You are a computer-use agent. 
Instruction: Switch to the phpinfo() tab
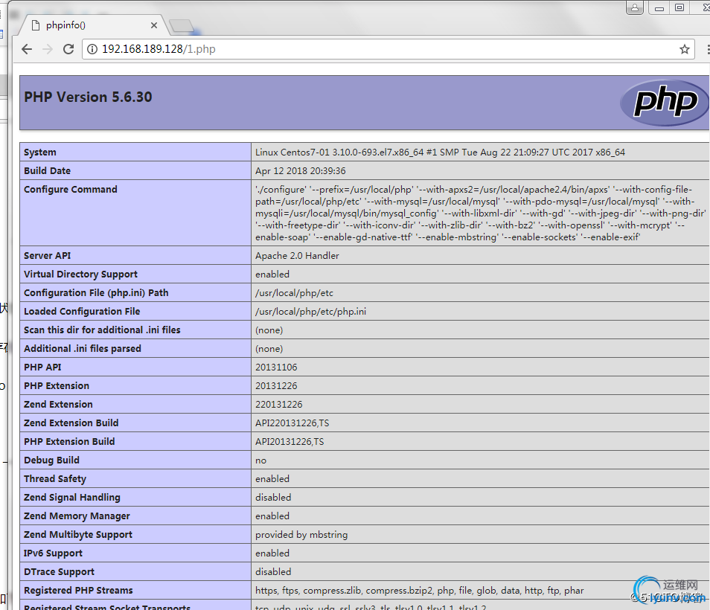tap(93, 25)
